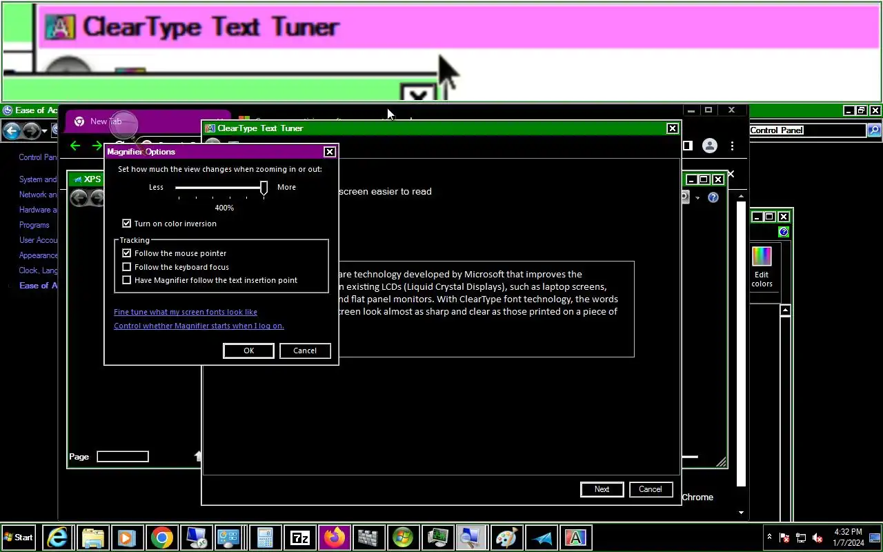Click OK in Magnifier Options
The height and width of the screenshot is (552, 883).
click(x=248, y=351)
